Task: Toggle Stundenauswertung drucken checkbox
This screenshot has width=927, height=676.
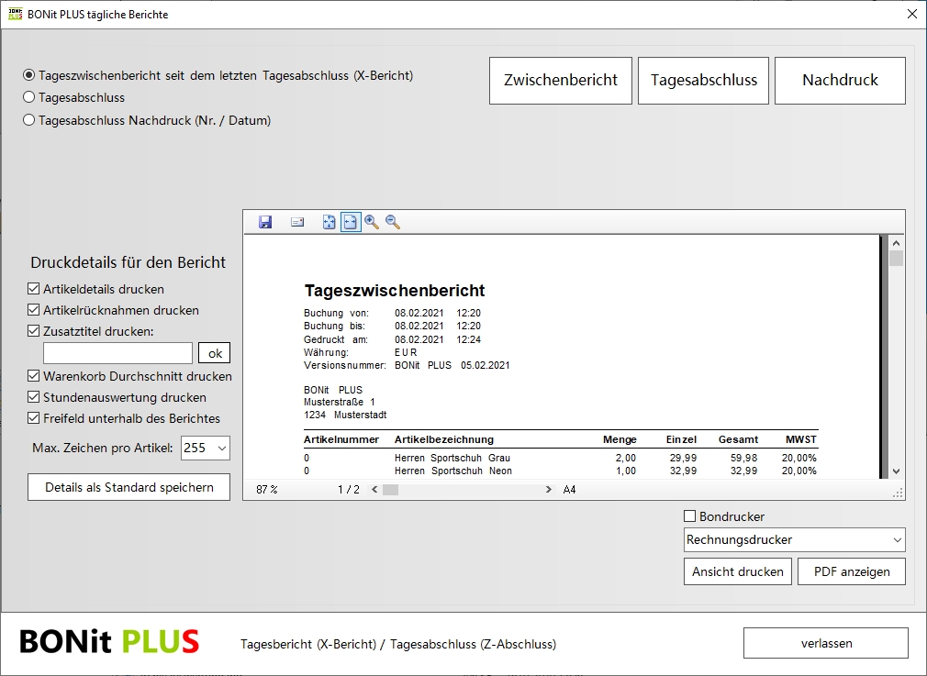Action: click(34, 398)
